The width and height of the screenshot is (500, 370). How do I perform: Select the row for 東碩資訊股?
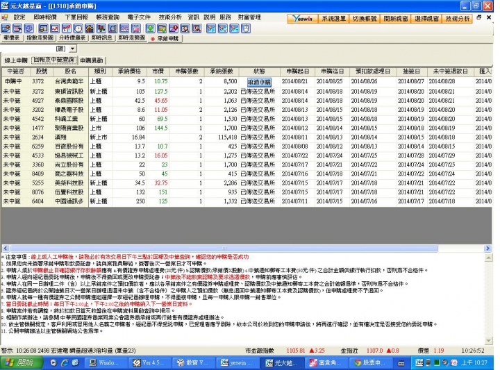pos(246,92)
